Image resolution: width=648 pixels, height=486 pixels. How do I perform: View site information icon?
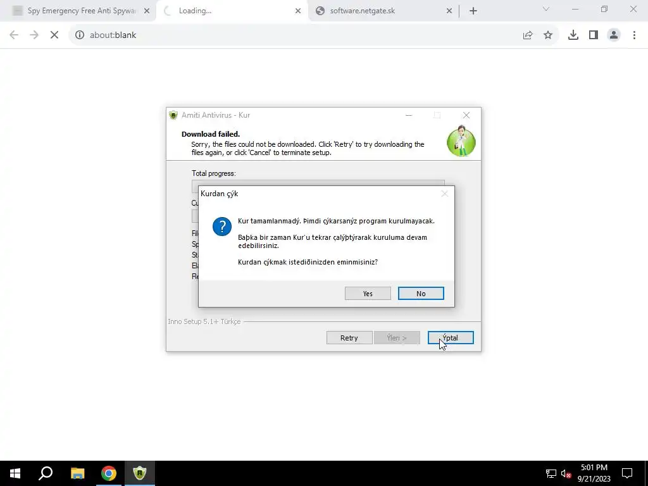click(x=79, y=35)
